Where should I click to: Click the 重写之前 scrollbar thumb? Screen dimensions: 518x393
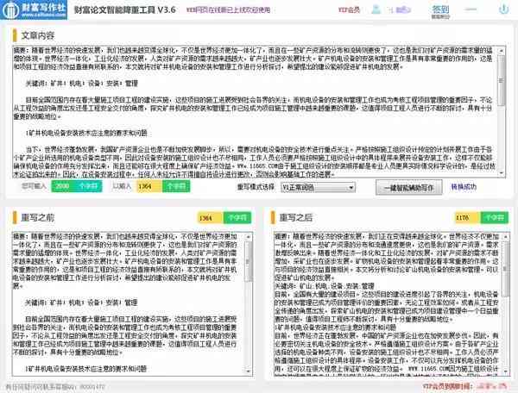[249, 261]
